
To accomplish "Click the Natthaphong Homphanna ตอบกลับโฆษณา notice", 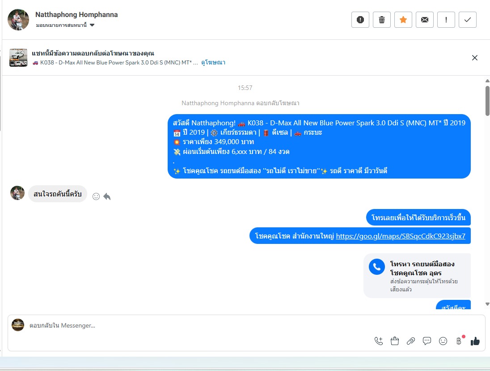I will [241, 103].
